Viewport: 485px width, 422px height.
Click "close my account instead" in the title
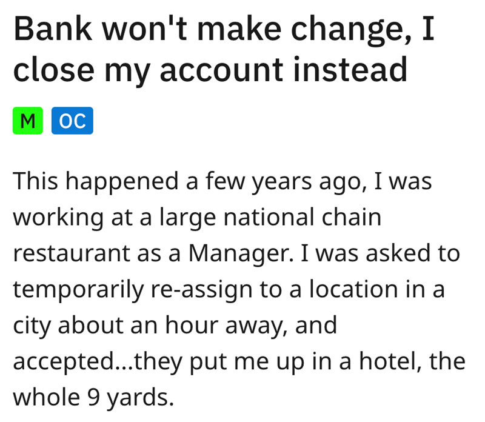[x=210, y=70]
